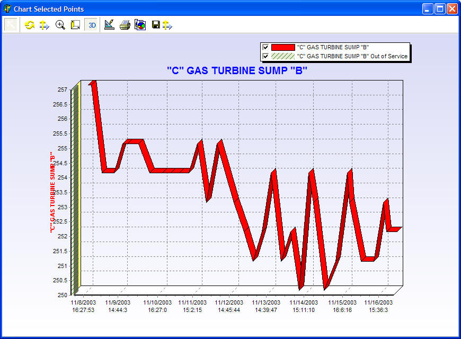This screenshot has width=461, height=339.
Task: Uncheck the "C" GAS TURBINE SUMP "B" series checkbox
Action: click(x=265, y=47)
